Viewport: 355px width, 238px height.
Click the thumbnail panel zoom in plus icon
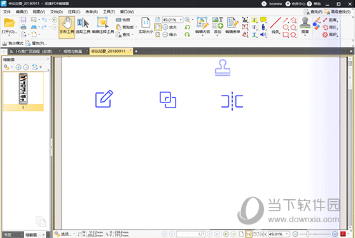(18, 67)
